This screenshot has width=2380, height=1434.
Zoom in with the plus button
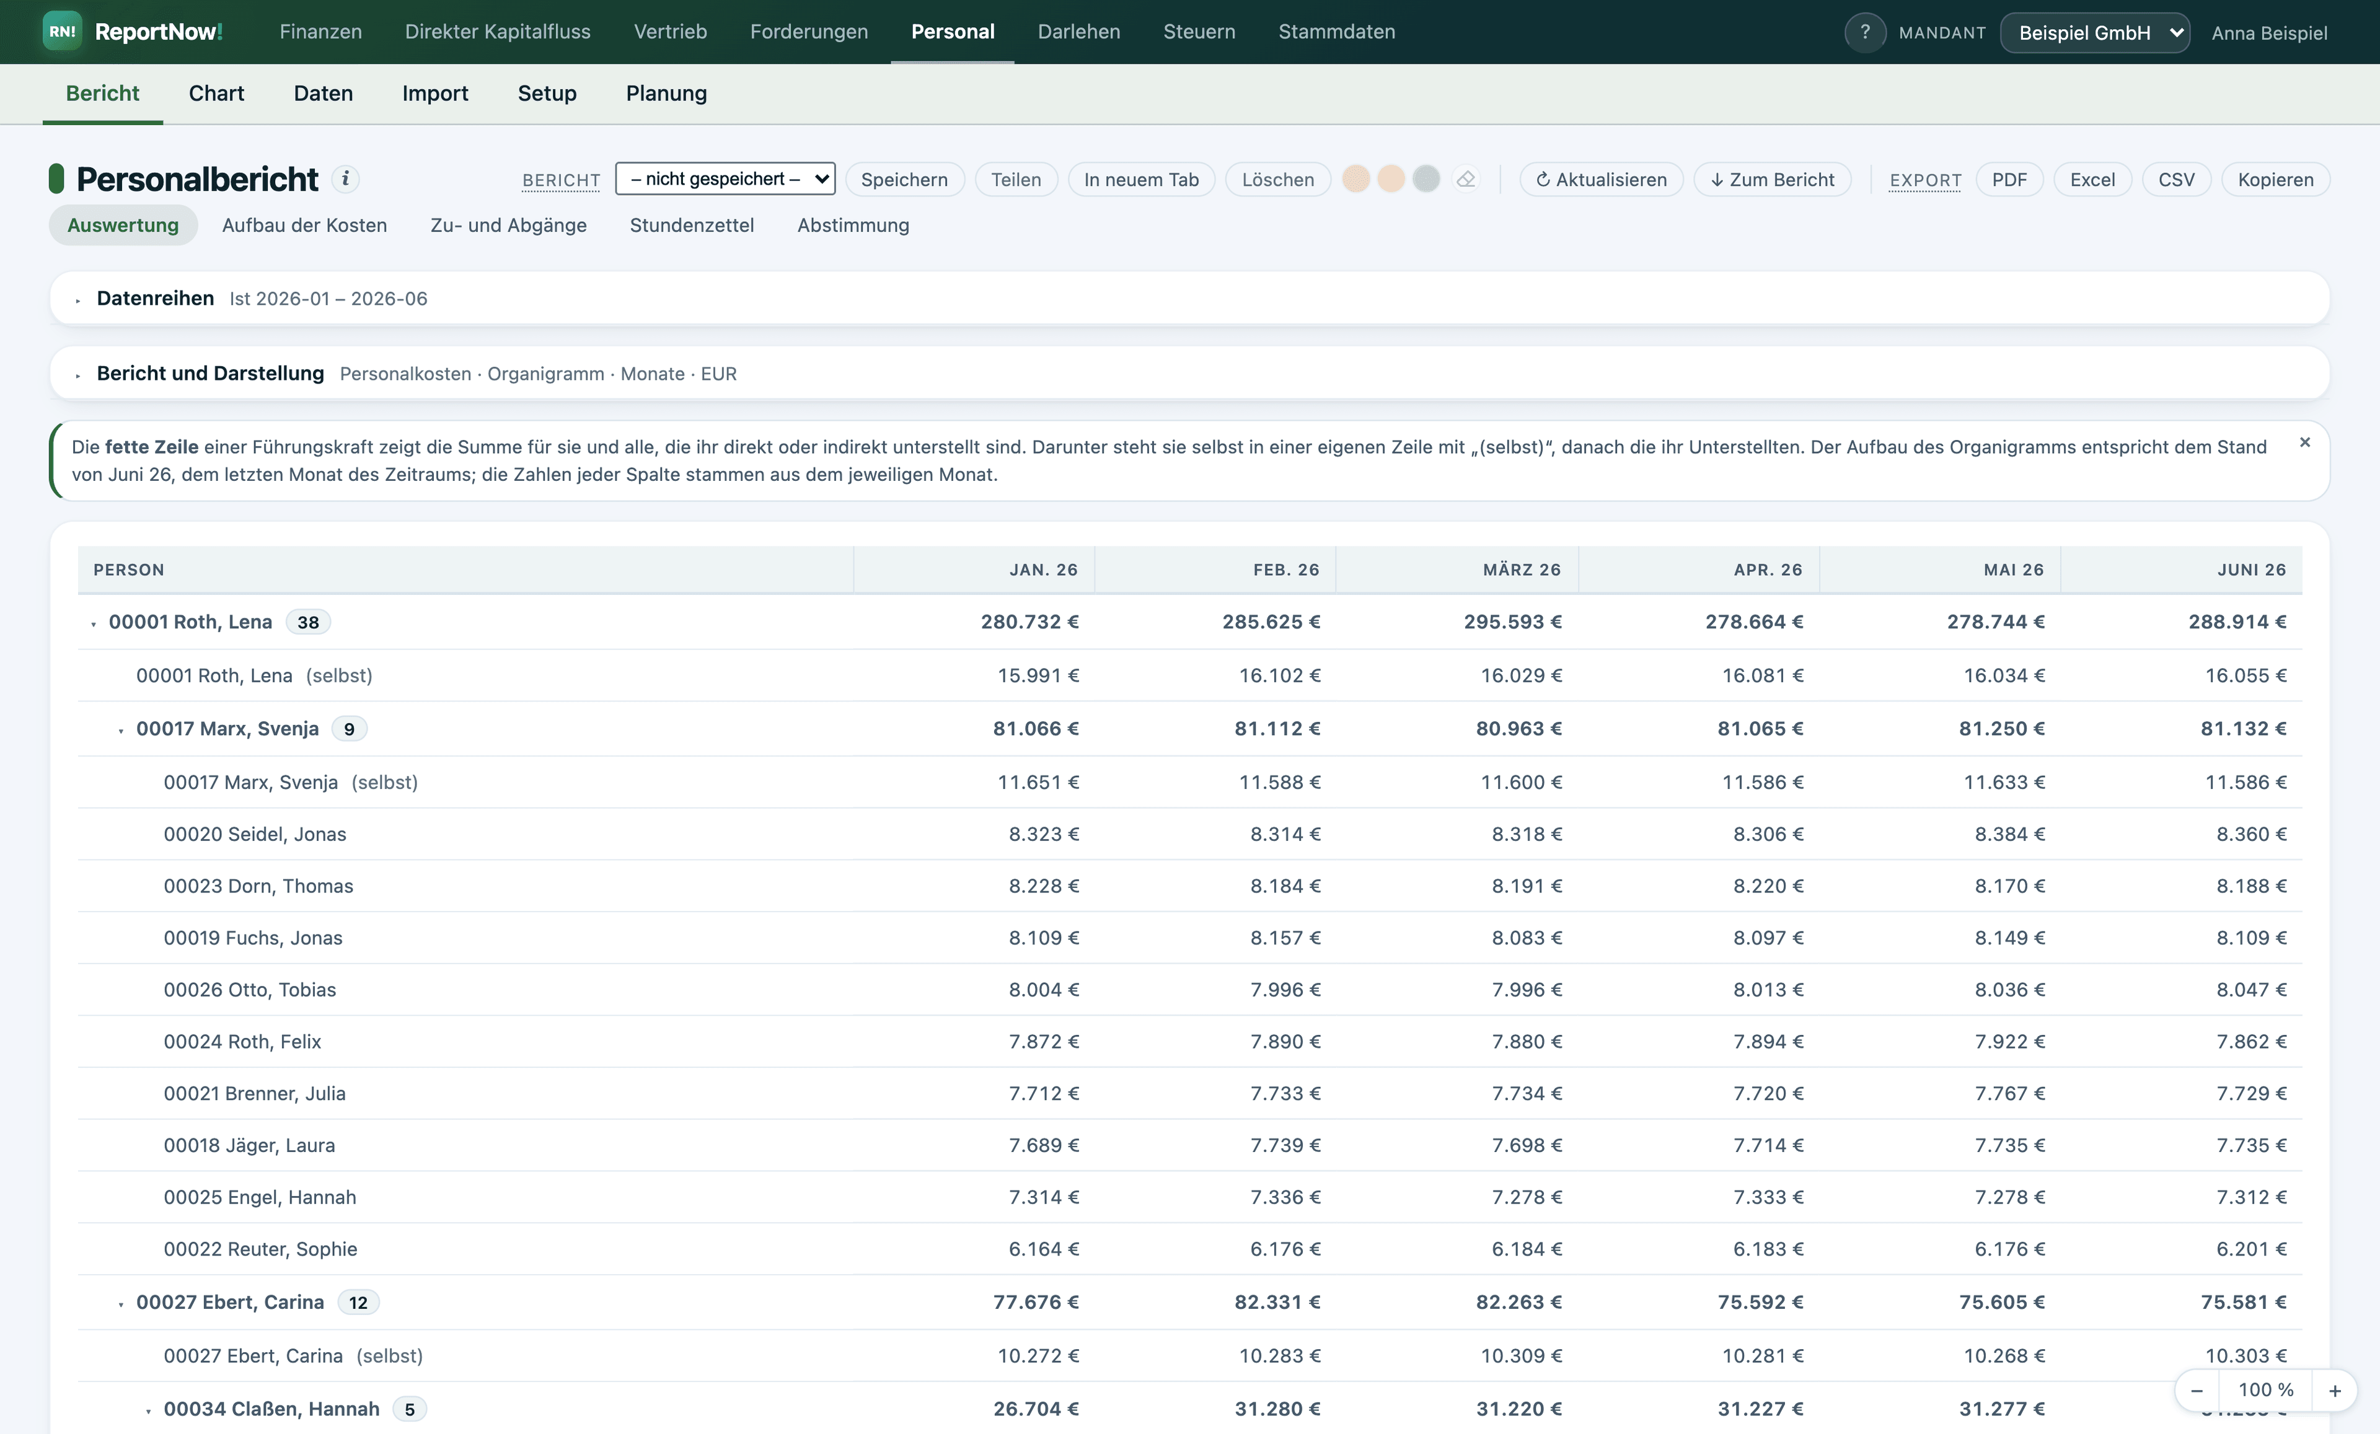click(x=2335, y=1389)
